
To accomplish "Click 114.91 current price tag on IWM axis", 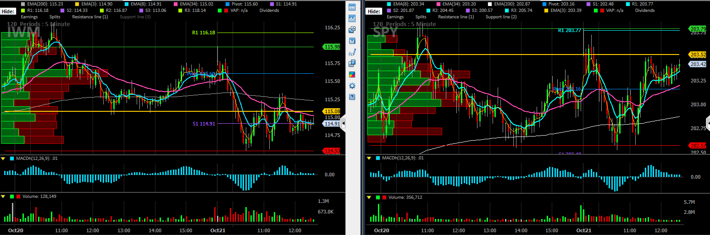I will tap(332, 123).
